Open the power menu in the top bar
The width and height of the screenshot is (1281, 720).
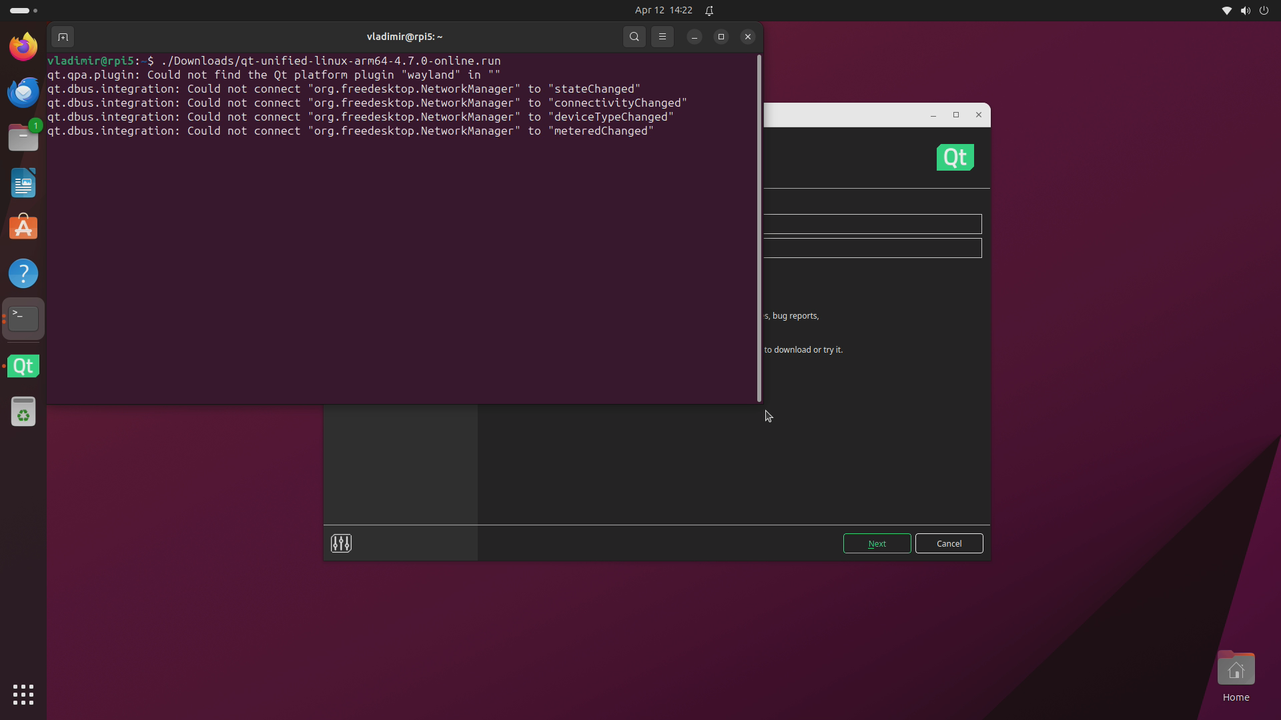(1264, 11)
